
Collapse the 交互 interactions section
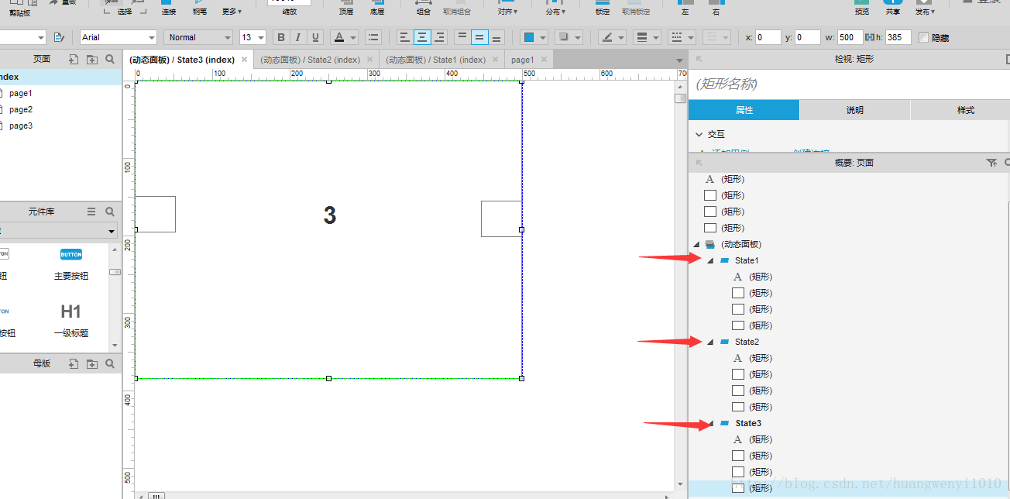[699, 134]
